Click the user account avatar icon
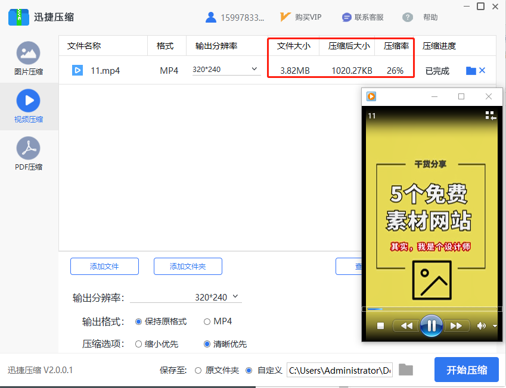This screenshot has width=506, height=388. [211, 17]
